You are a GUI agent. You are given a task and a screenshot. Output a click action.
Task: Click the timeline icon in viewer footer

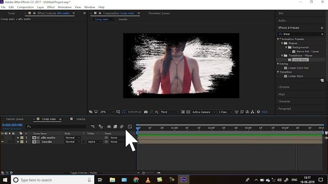click(247, 112)
